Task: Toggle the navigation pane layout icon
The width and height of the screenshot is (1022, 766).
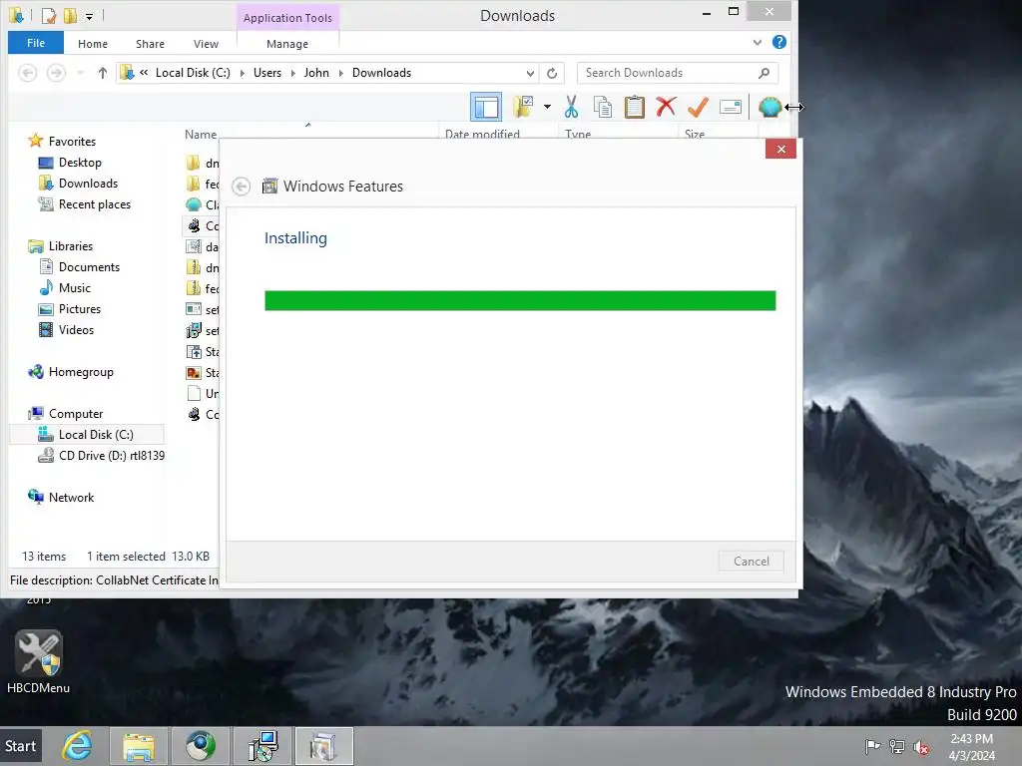Action: (486, 107)
